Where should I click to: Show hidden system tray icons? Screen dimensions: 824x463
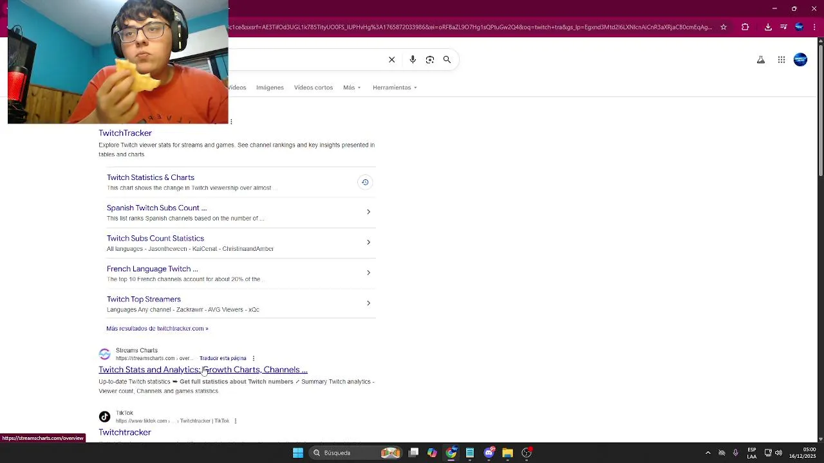(x=708, y=453)
